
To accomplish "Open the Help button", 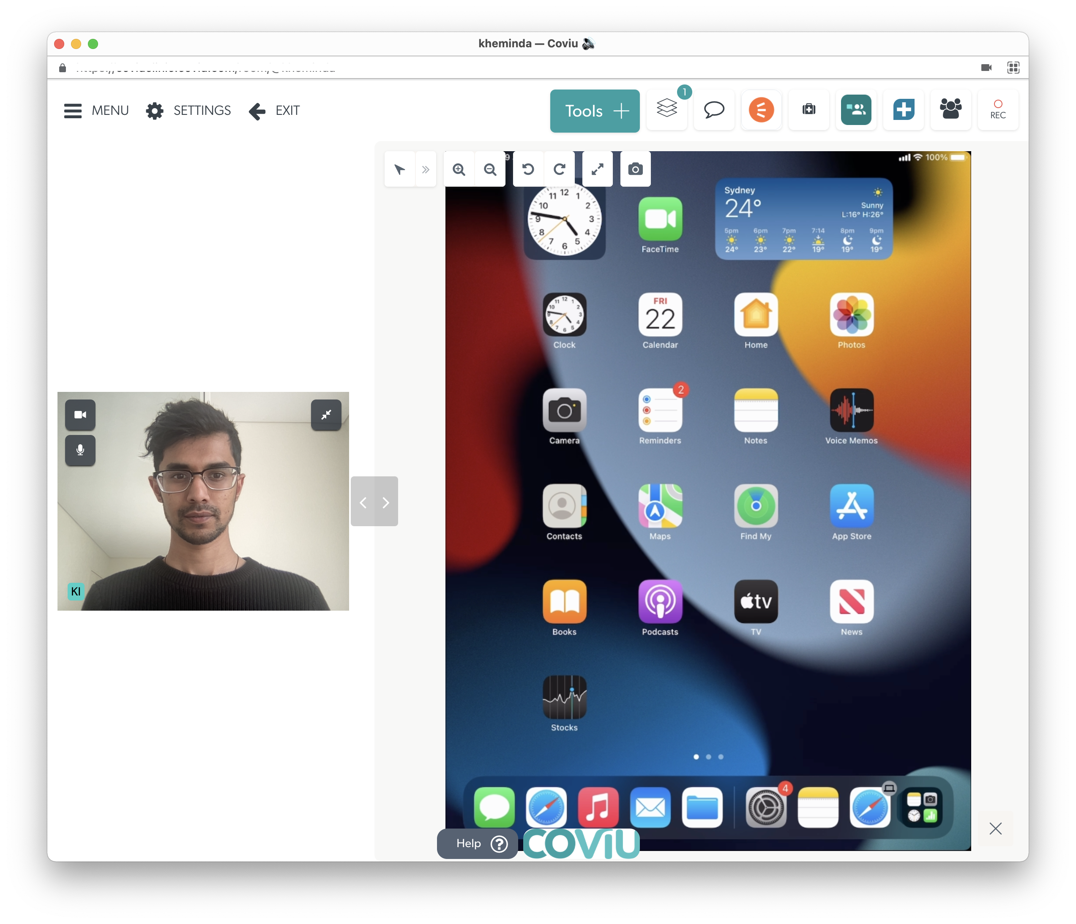I will (478, 844).
